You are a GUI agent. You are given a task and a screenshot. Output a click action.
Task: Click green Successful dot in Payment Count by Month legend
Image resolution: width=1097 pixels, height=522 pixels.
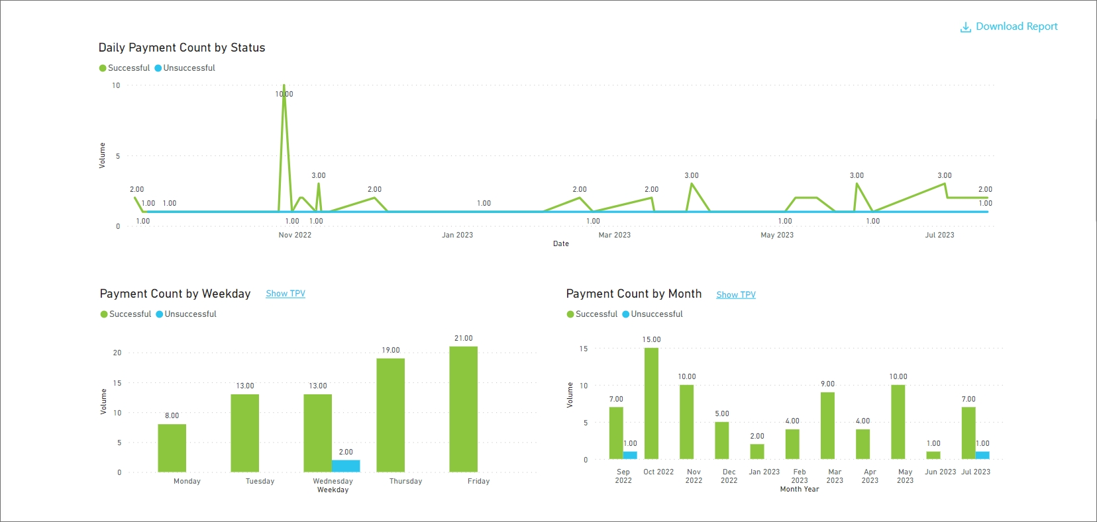pos(570,314)
